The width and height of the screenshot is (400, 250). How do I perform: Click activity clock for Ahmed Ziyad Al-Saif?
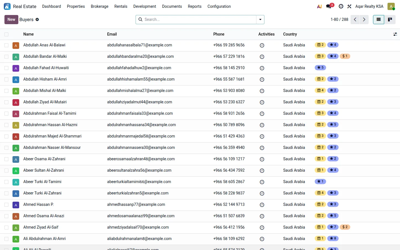(262, 227)
